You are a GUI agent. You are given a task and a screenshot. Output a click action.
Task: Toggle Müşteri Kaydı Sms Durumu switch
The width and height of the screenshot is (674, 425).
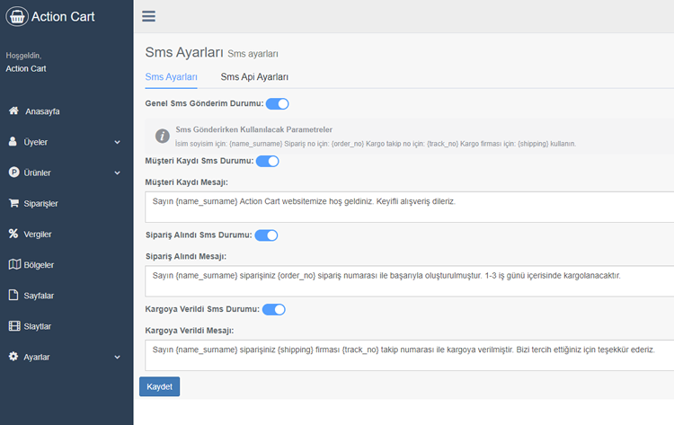coord(268,161)
